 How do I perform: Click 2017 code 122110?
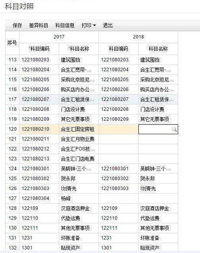click(x=30, y=218)
